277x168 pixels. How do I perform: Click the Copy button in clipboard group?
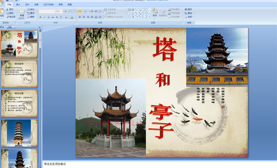(10, 13)
